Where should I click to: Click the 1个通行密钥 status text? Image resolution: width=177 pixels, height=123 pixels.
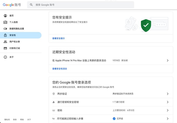pyautogui.click(x=118, y=102)
